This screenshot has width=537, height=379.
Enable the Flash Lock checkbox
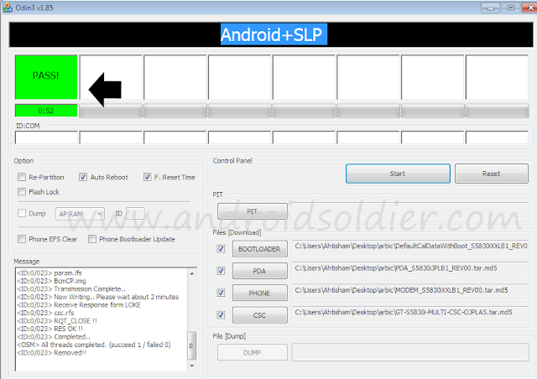click(22, 192)
